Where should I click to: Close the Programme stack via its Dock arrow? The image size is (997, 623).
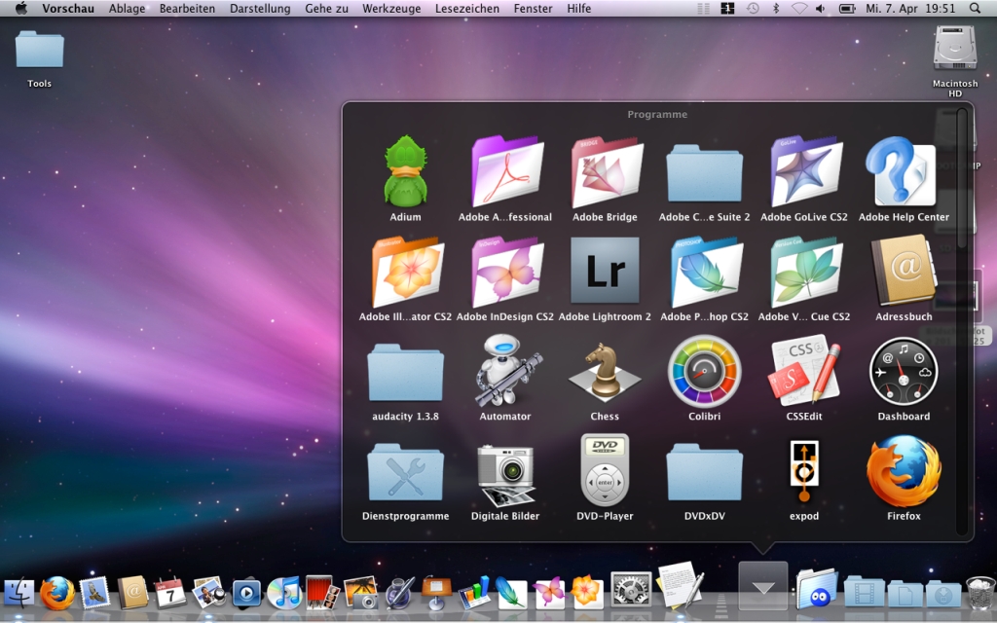(x=763, y=585)
